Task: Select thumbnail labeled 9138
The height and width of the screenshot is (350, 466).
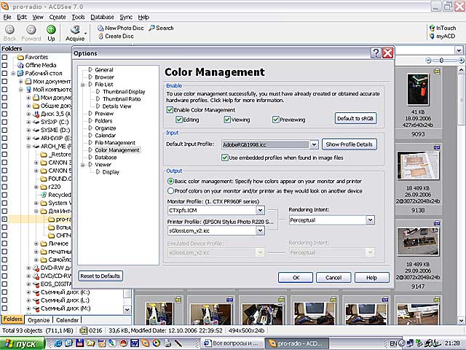Action: pos(418,166)
